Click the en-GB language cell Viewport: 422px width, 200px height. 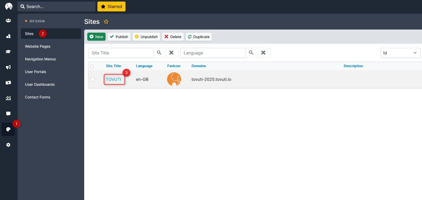pyautogui.click(x=142, y=79)
